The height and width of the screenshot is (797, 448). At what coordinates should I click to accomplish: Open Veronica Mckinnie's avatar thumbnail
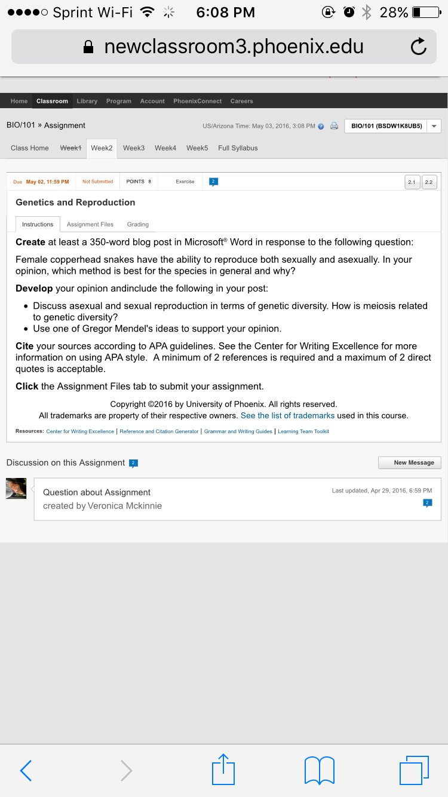[16, 488]
